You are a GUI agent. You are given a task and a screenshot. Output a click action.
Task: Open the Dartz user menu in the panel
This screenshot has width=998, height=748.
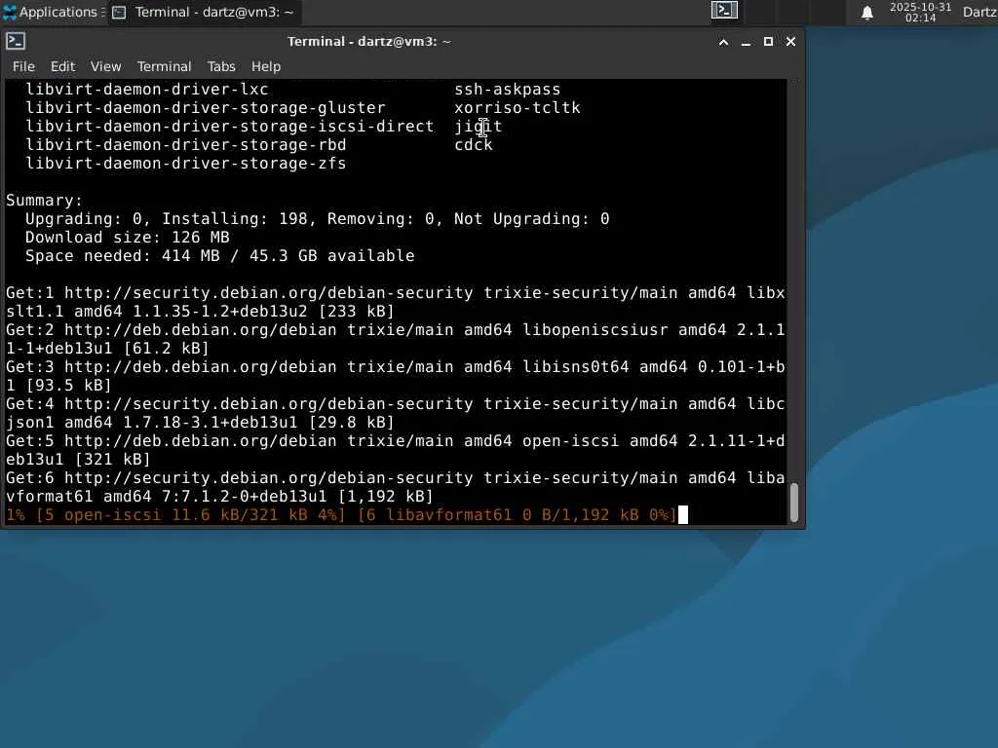pos(979,12)
